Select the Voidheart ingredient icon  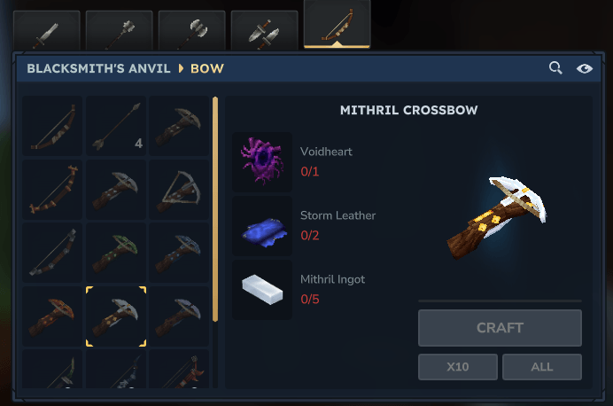[262, 162]
